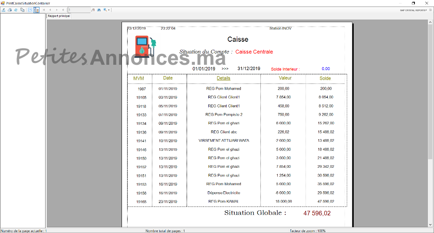
Task: Toggle the Parameter Panel button
Action: click(x=30, y=10)
